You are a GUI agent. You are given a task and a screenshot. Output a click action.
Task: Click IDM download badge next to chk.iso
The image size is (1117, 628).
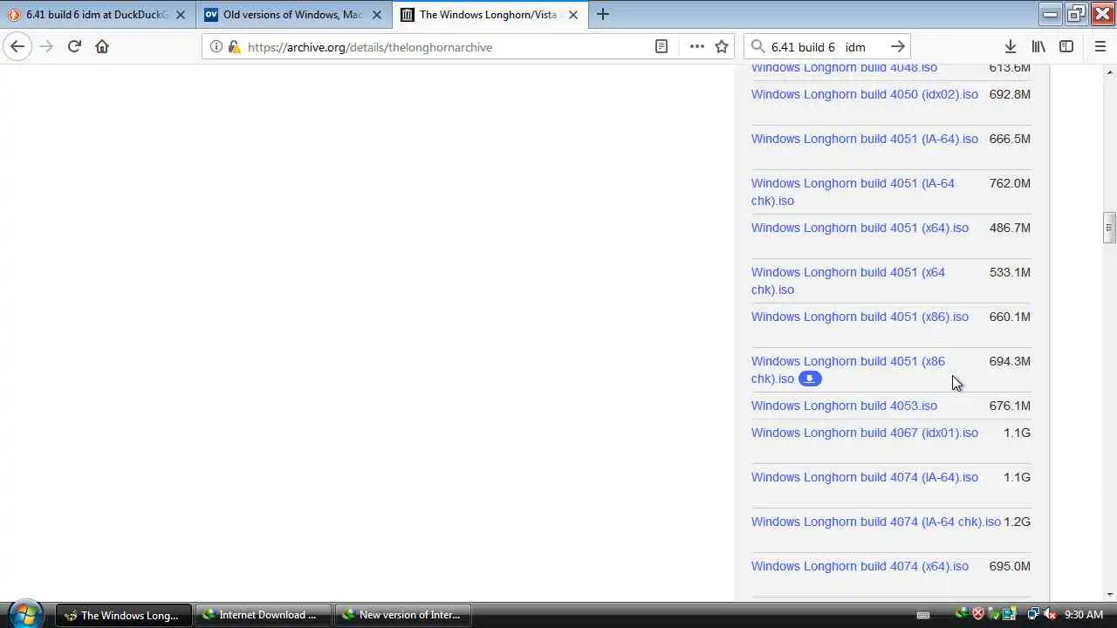click(810, 379)
